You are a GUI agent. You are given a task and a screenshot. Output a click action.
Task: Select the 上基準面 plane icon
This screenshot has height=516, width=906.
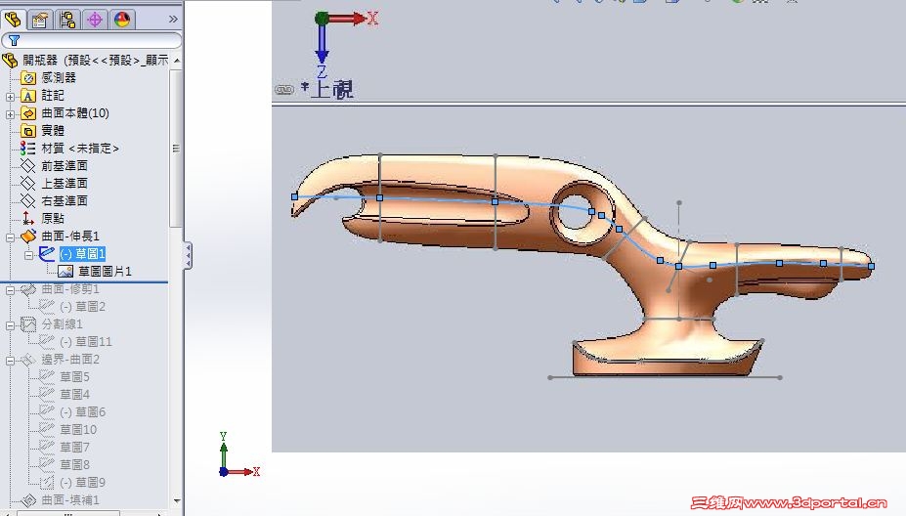pyautogui.click(x=27, y=183)
